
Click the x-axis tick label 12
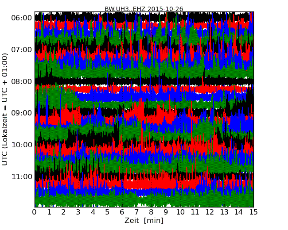point(210,212)
